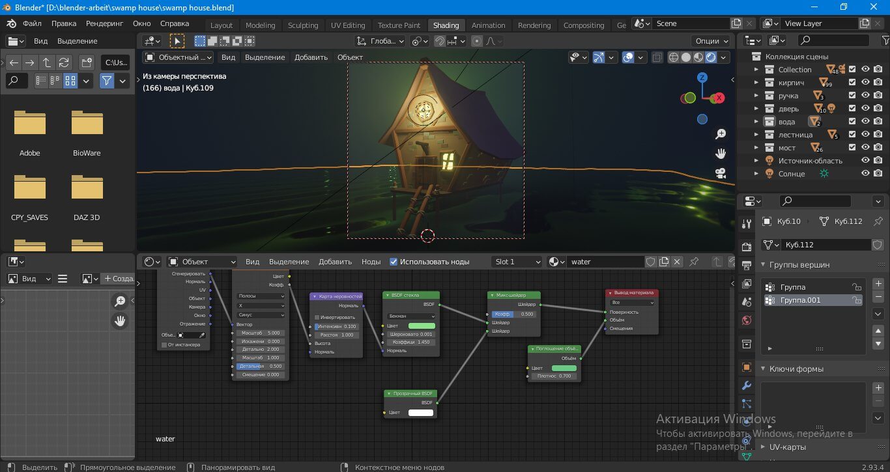
Task: Expand the 'кирпич' collection in outliner
Action: (x=756, y=83)
